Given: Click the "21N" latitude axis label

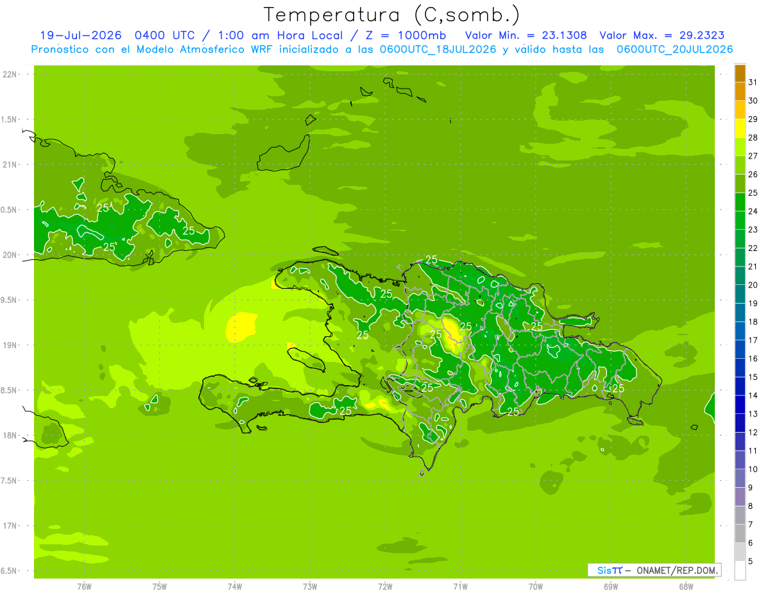Looking at the screenshot, I should (10, 164).
